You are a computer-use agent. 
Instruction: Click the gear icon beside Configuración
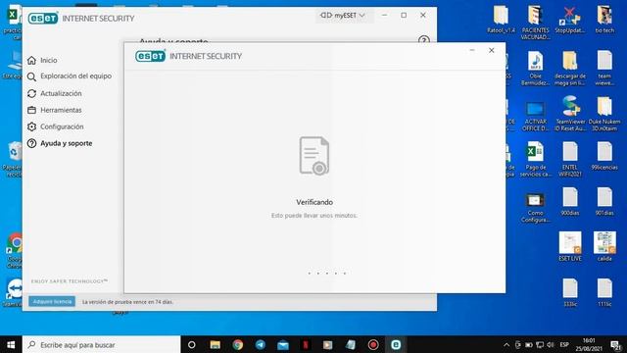31,126
